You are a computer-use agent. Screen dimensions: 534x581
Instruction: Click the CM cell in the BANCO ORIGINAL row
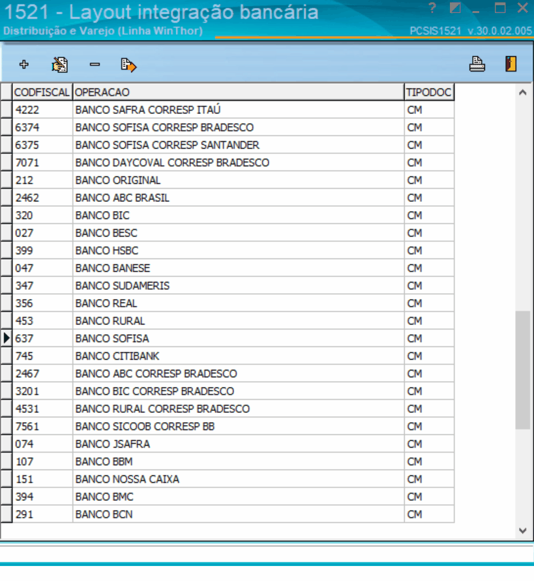tap(429, 180)
